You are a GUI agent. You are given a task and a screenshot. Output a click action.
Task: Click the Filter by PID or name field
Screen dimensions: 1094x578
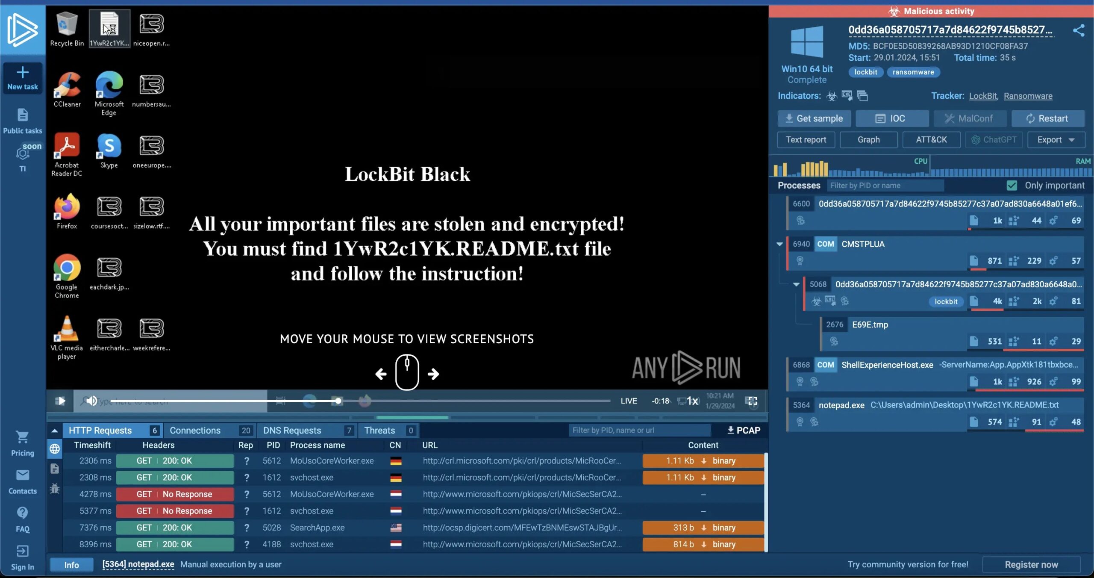(x=885, y=186)
